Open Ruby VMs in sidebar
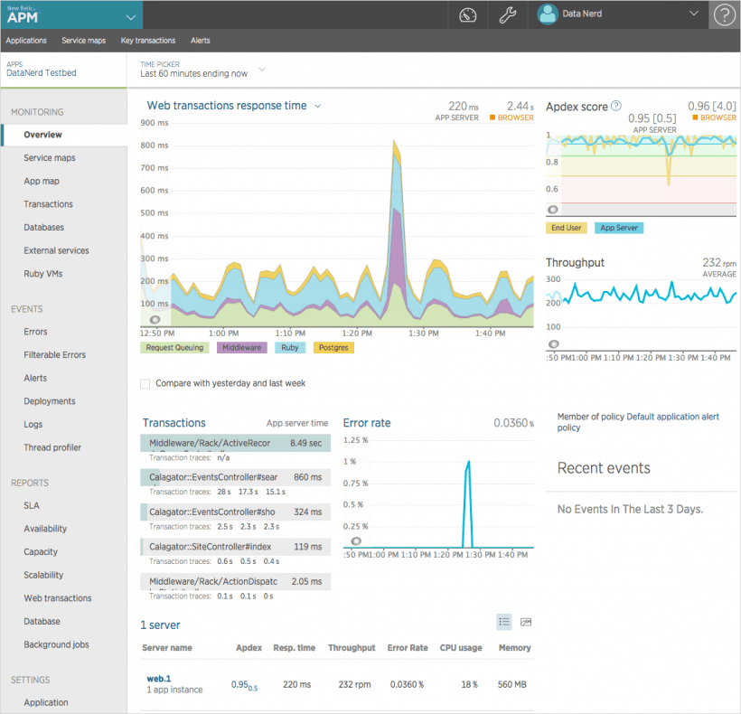This screenshot has height=714, width=741. 43,274
